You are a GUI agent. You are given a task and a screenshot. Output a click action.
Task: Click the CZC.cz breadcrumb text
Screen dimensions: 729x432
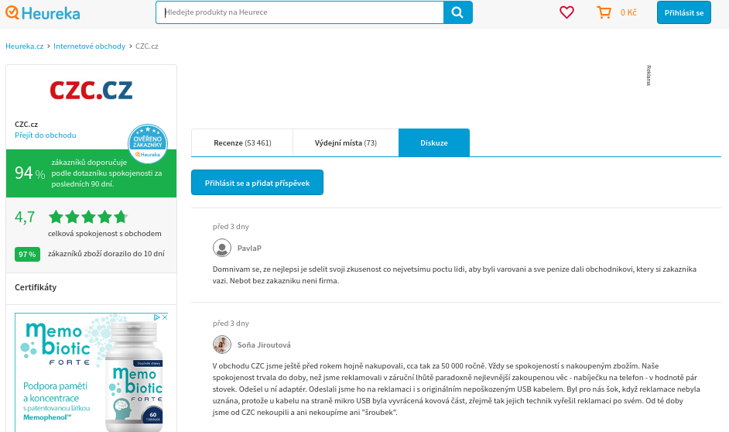coord(147,46)
